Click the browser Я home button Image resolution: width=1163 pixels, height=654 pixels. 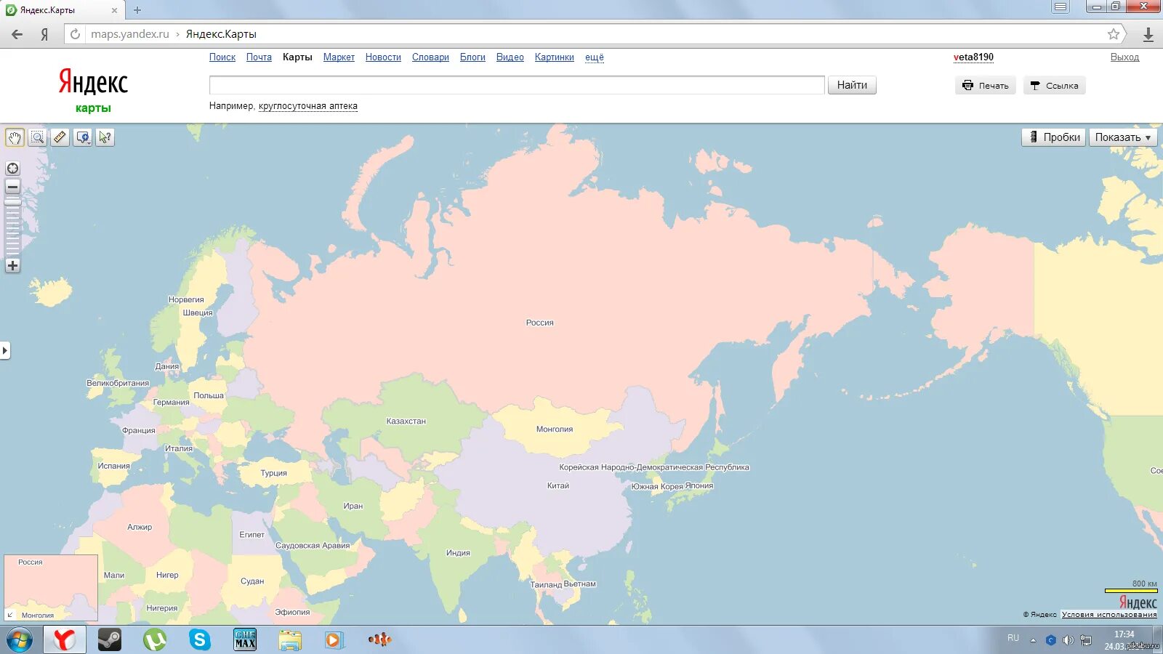(x=44, y=34)
